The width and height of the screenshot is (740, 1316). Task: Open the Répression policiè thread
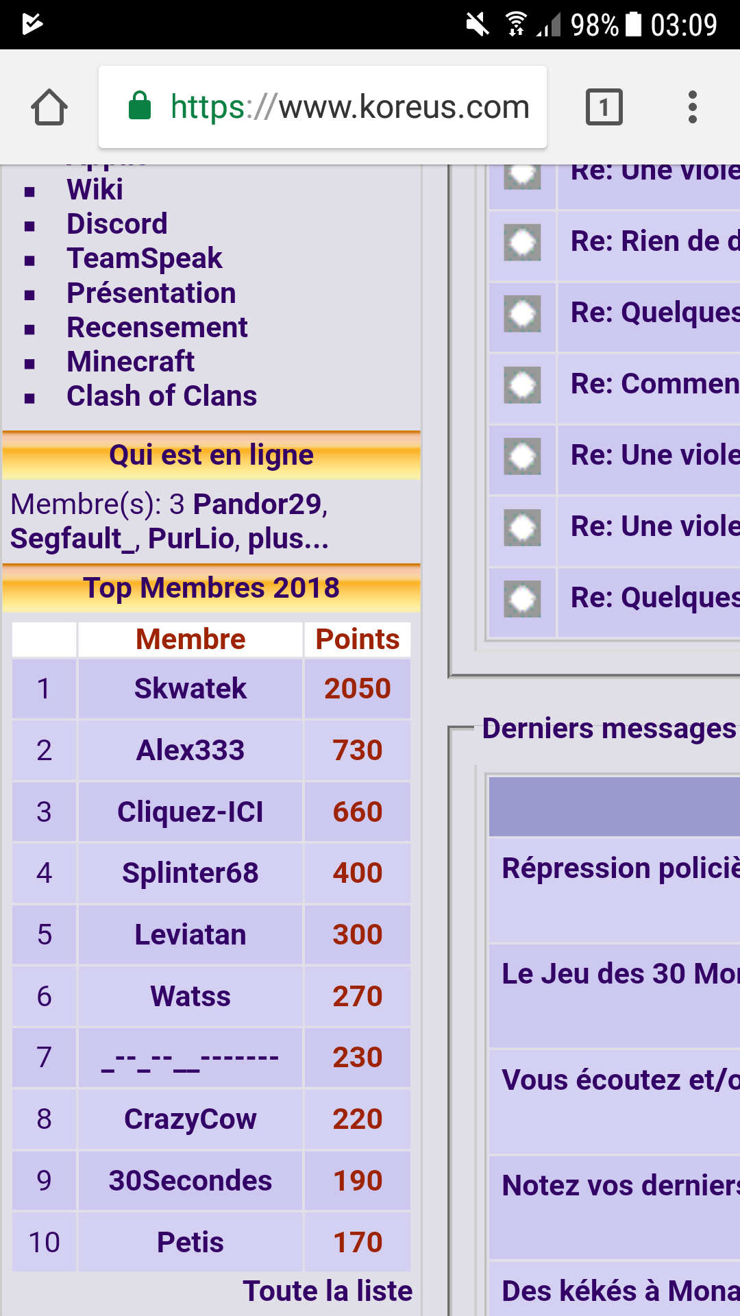coord(620,868)
